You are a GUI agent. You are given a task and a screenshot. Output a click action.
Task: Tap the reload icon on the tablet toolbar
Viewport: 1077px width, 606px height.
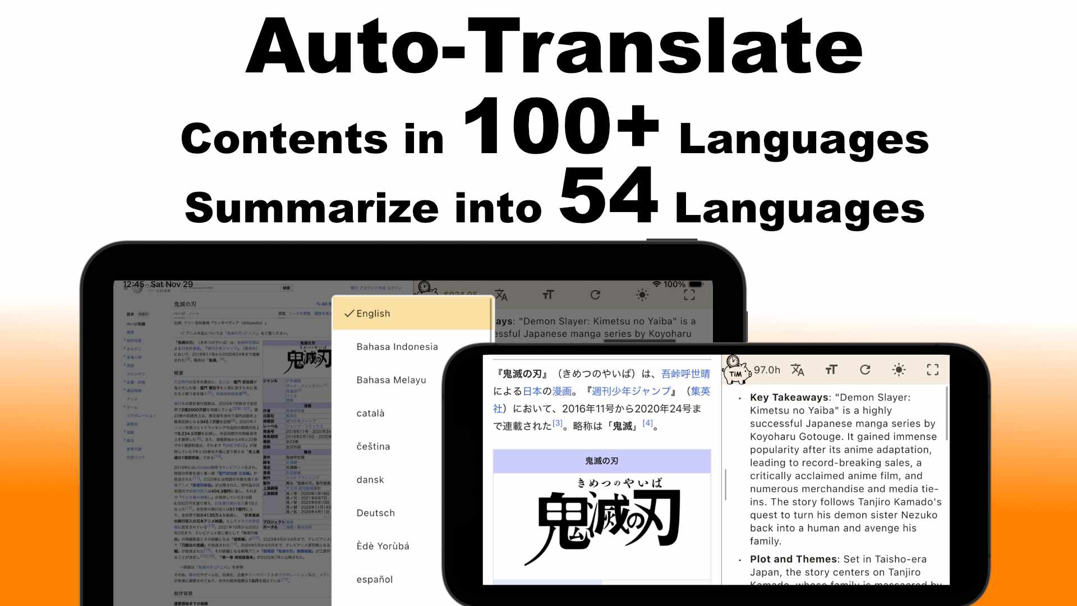594,295
